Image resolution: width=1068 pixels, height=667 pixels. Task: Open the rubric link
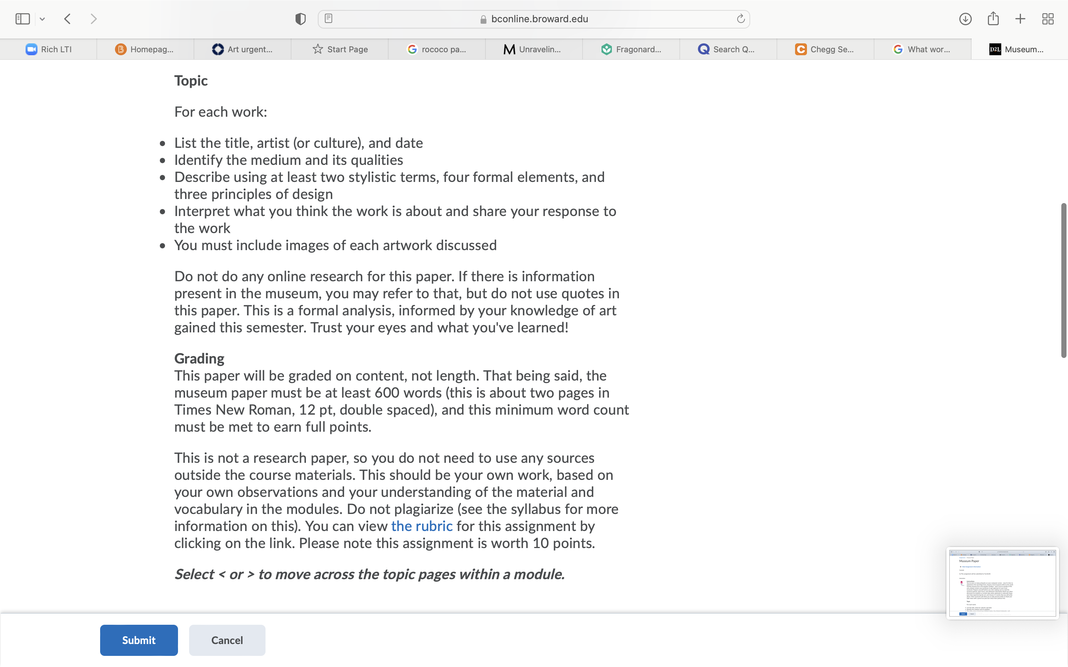tap(422, 526)
